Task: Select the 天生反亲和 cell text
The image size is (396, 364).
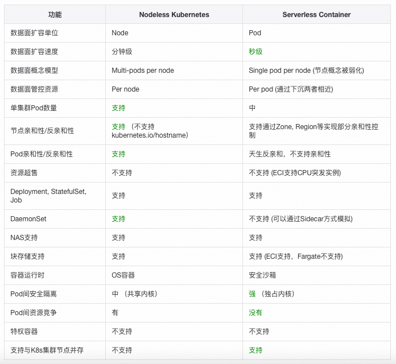Action: click(290, 154)
